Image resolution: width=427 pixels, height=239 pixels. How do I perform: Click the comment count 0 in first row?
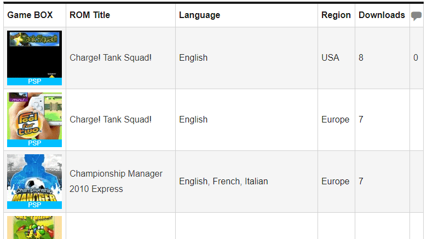coord(416,57)
